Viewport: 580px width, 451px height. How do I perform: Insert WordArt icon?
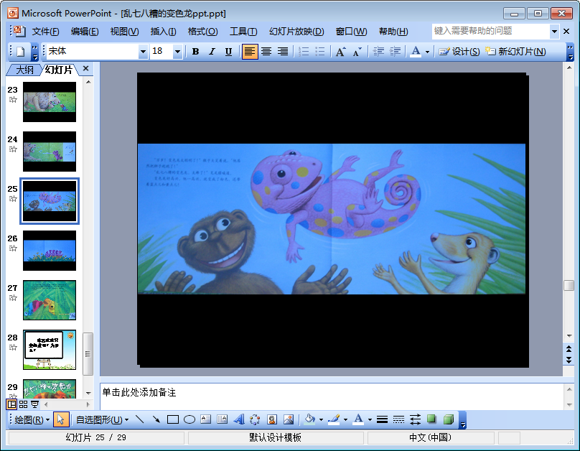pyautogui.click(x=239, y=419)
